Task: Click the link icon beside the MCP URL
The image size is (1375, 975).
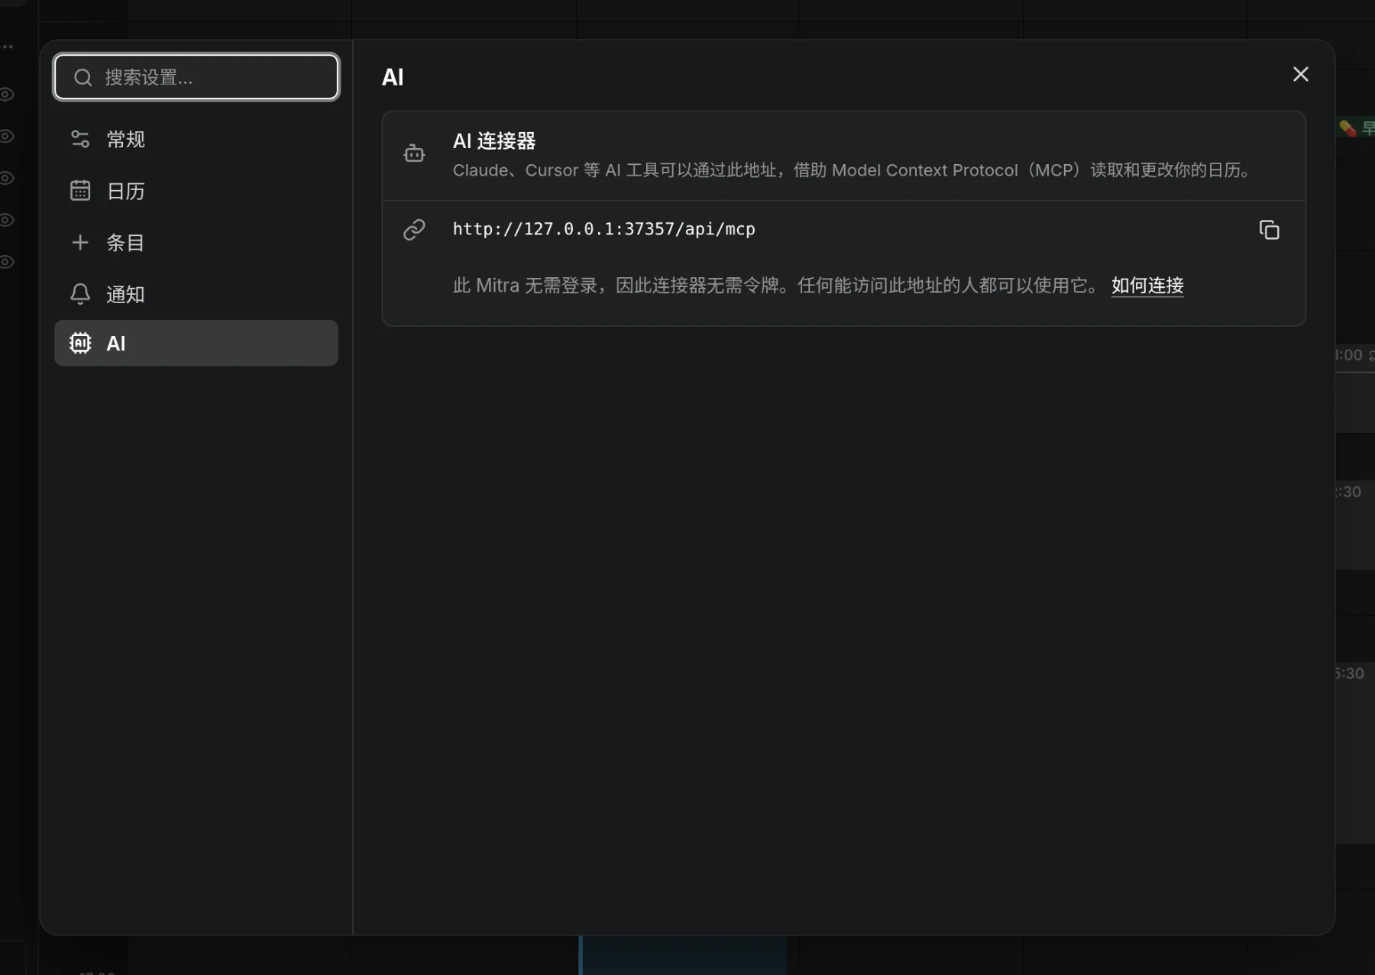Action: [414, 230]
